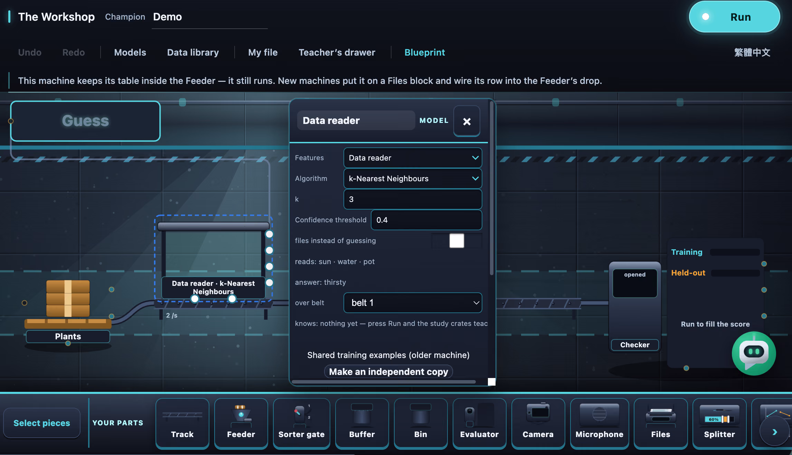Click the panel's horizontal scrollbar

(384, 381)
